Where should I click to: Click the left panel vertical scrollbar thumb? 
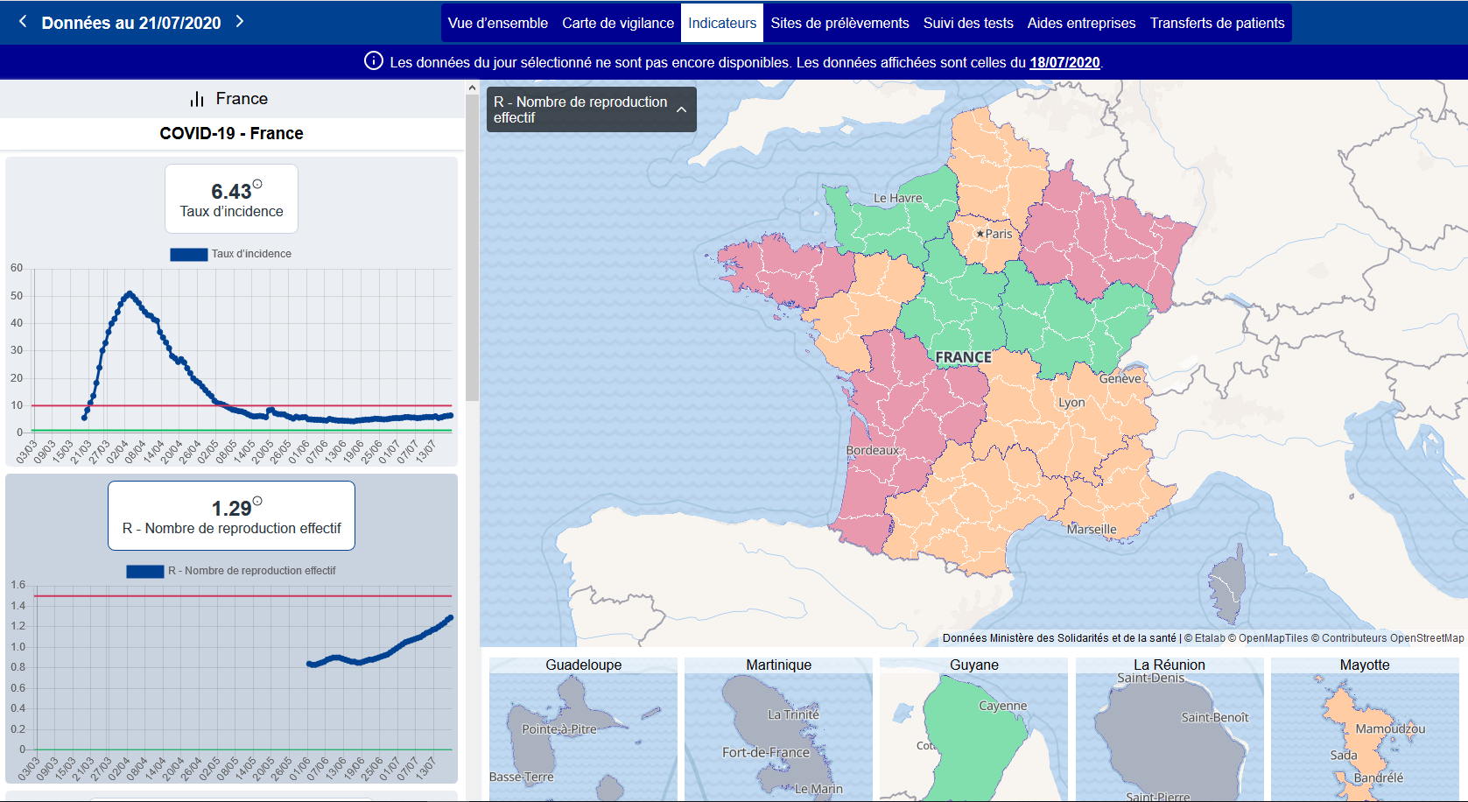tap(472, 245)
